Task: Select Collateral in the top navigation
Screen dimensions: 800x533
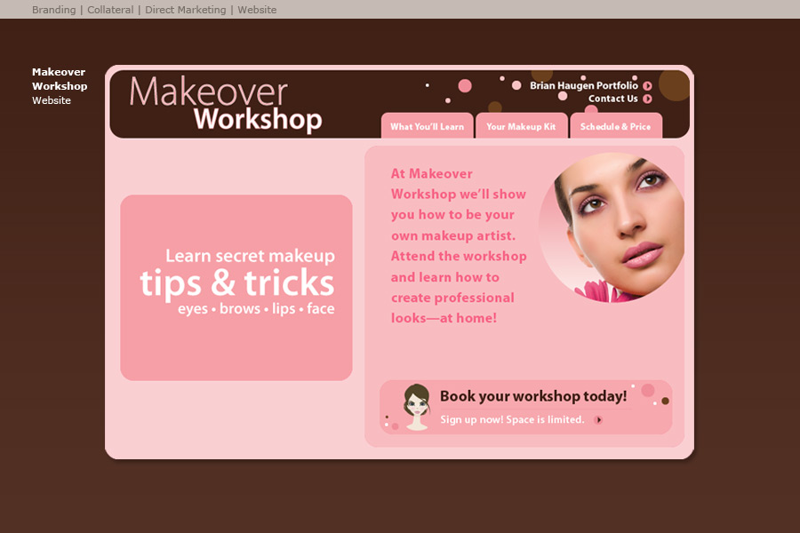Action: point(110,10)
